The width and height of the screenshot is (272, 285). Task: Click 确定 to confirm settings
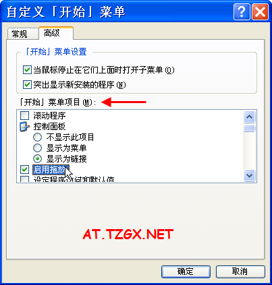click(x=186, y=272)
